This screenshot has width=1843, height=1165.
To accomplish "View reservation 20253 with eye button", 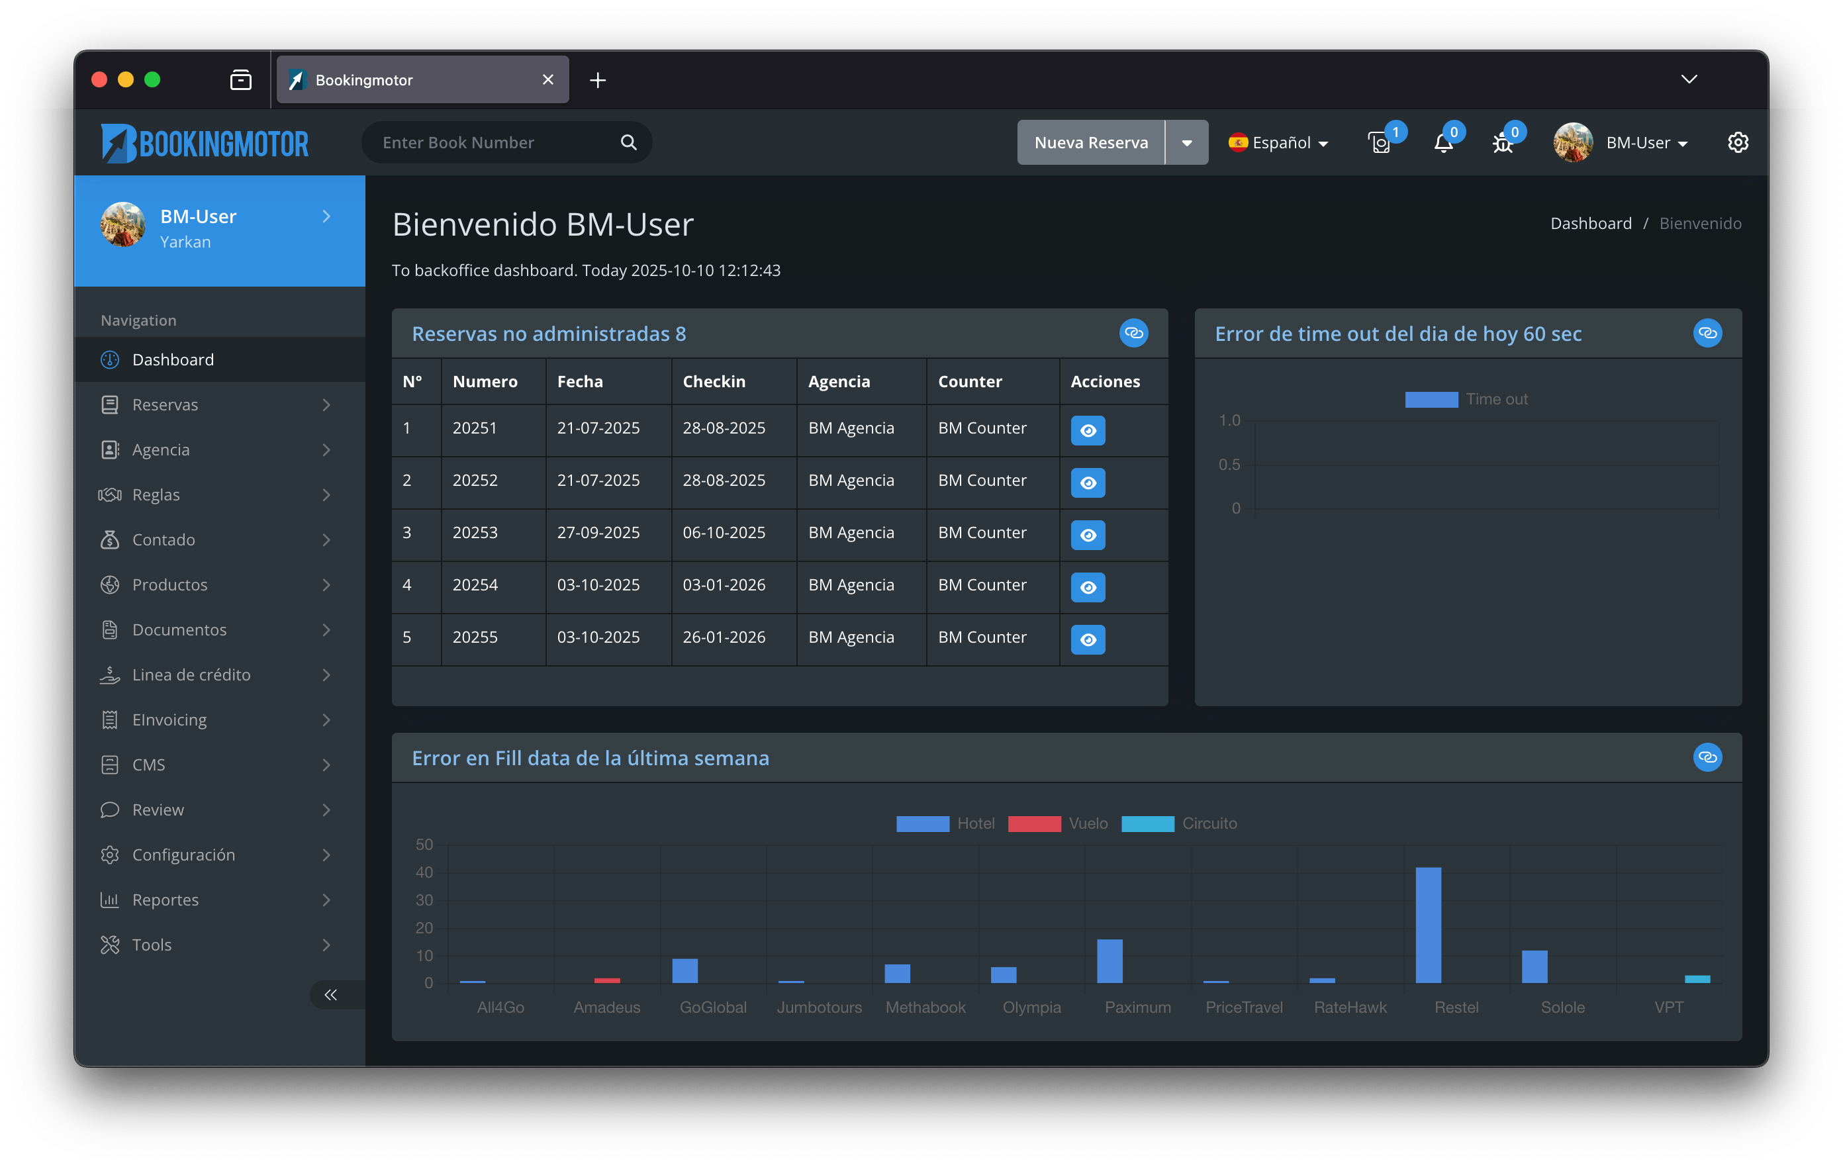I will (1088, 535).
